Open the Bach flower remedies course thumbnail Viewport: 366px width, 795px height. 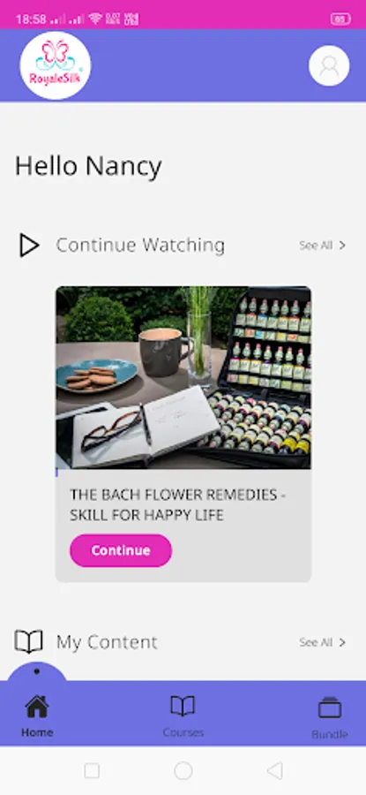click(x=183, y=378)
